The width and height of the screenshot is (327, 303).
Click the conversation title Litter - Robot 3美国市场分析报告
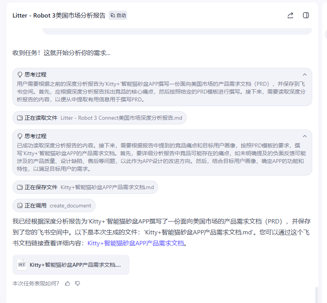coord(59,16)
